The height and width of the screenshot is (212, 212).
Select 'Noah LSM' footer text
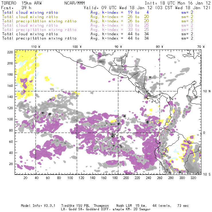(124, 206)
